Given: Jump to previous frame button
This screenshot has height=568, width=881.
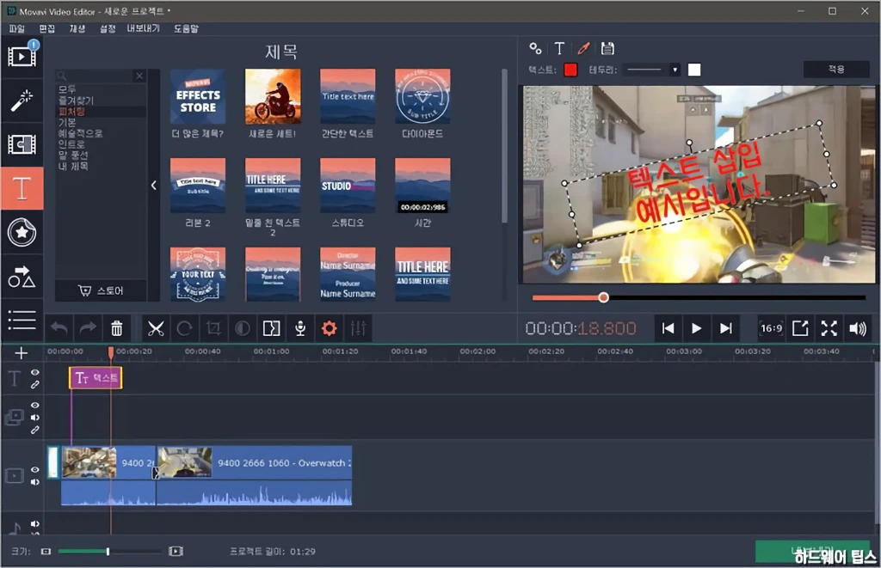Looking at the screenshot, I should tap(668, 328).
